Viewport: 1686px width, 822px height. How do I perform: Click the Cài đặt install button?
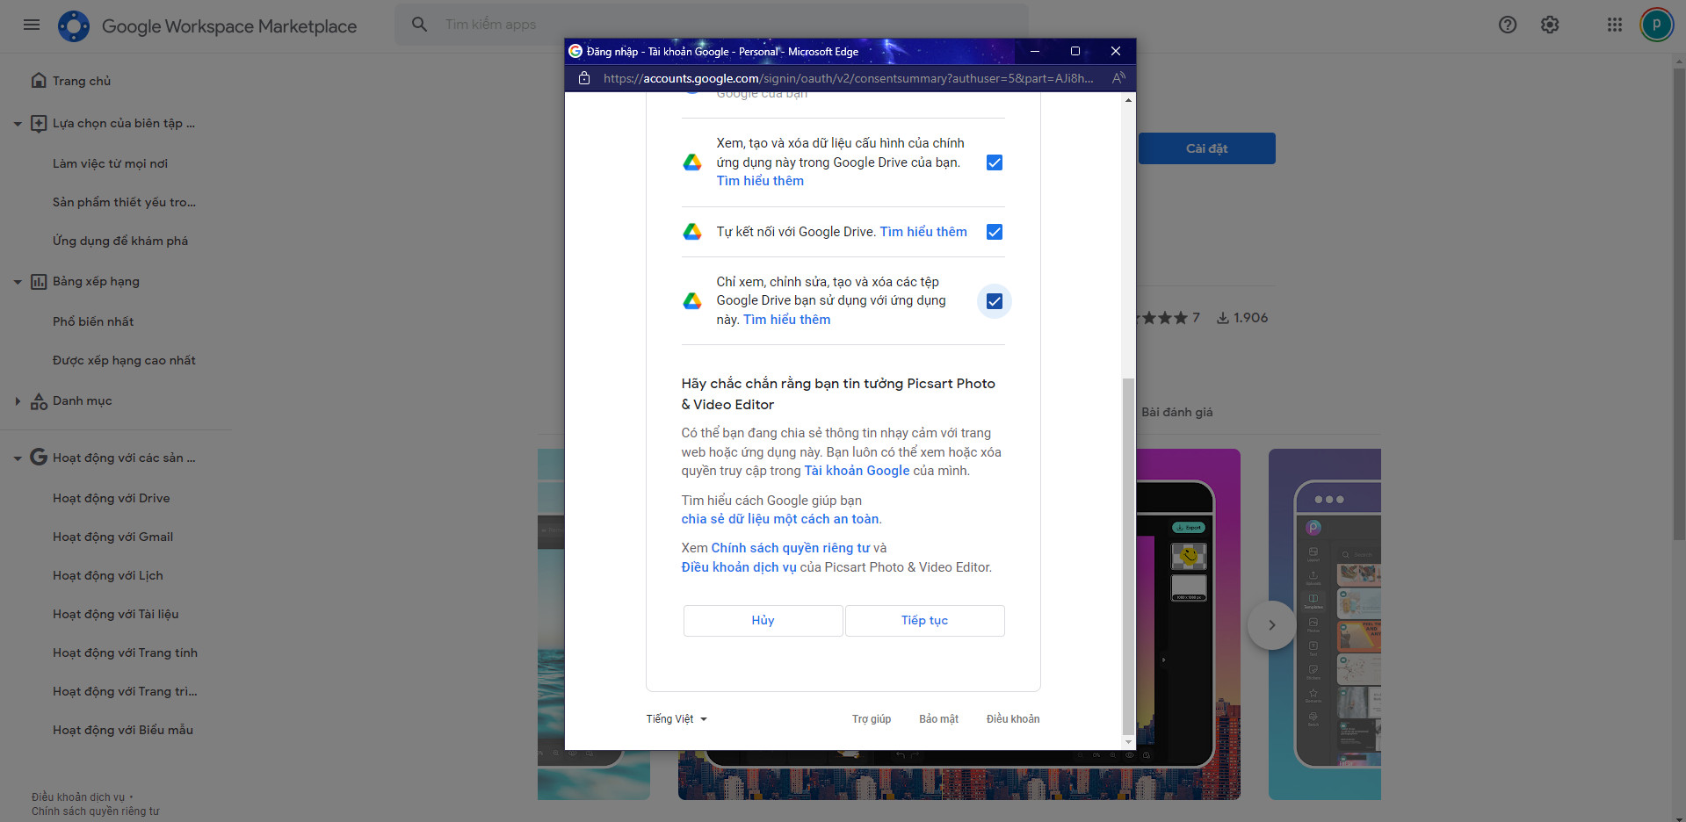tap(1207, 148)
